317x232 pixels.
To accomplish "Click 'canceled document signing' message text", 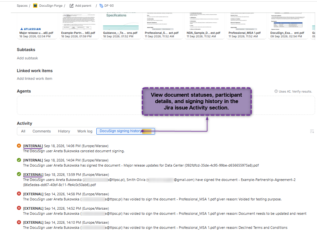I will click(102, 151).
